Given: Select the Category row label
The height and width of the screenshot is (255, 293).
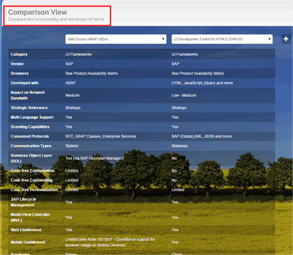Looking at the screenshot, I should point(19,55).
